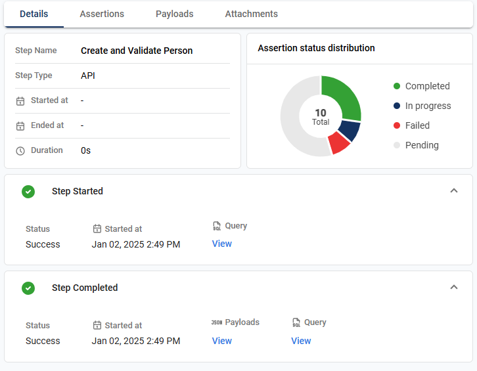Switch to the Assertions tab
Image resolution: width=477 pixels, height=371 pixels.
[102, 14]
